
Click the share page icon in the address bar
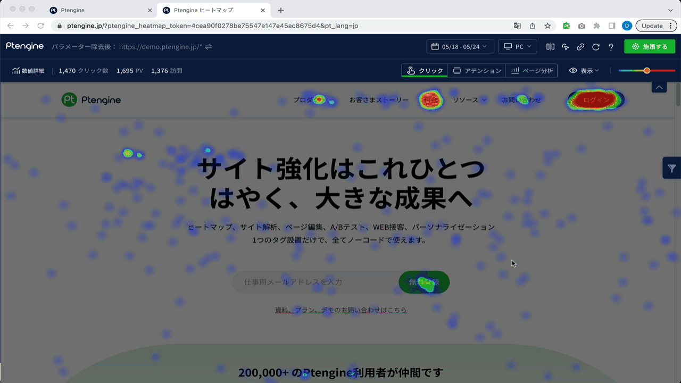coord(533,26)
